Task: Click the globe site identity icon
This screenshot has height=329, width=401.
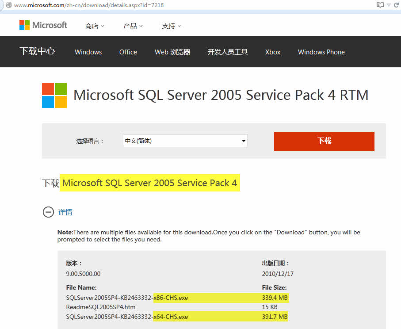Action: click(x=8, y=5)
